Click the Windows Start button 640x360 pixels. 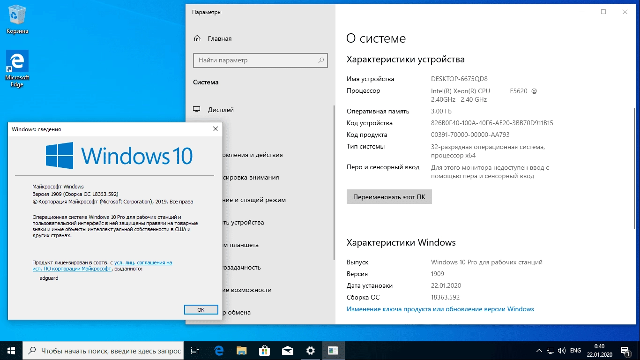click(11, 351)
